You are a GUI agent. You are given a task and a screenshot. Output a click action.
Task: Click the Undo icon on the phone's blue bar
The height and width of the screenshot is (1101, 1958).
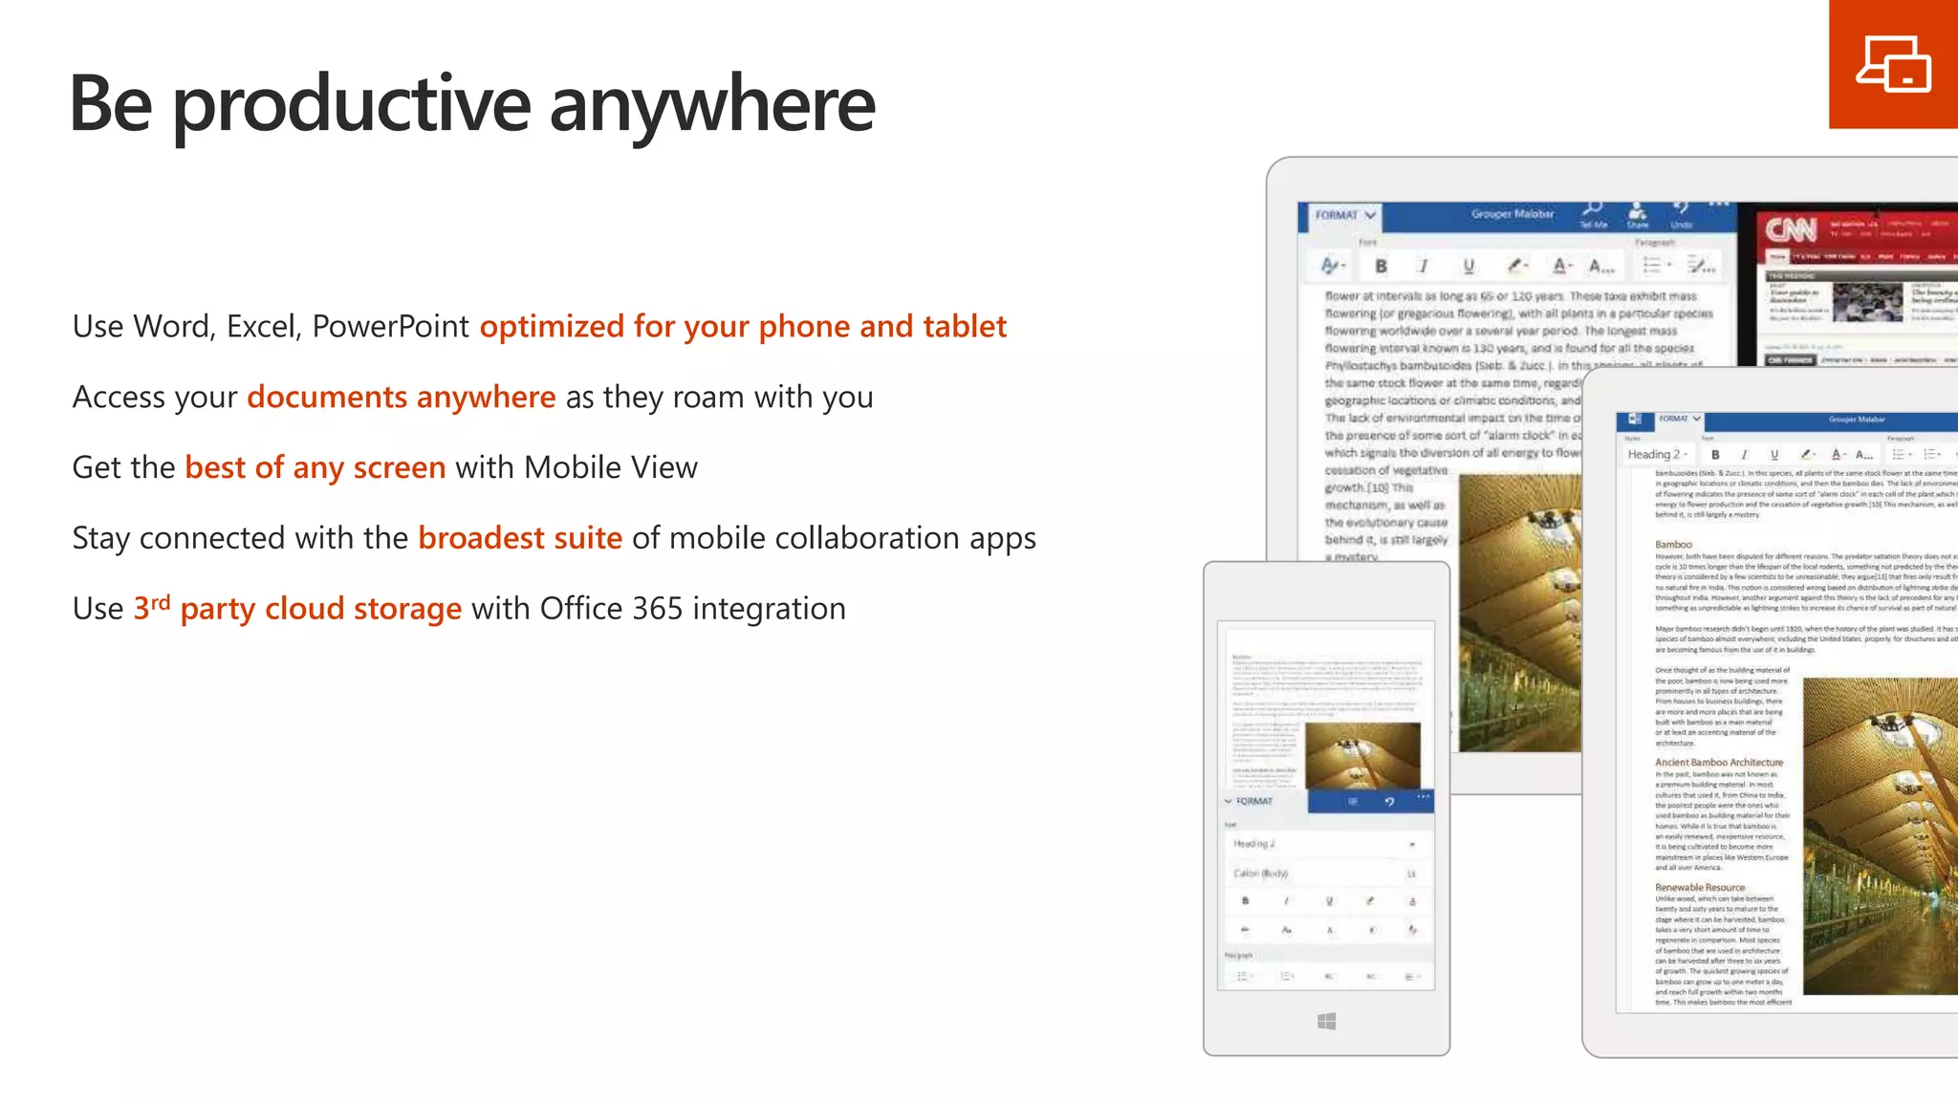click(1389, 802)
